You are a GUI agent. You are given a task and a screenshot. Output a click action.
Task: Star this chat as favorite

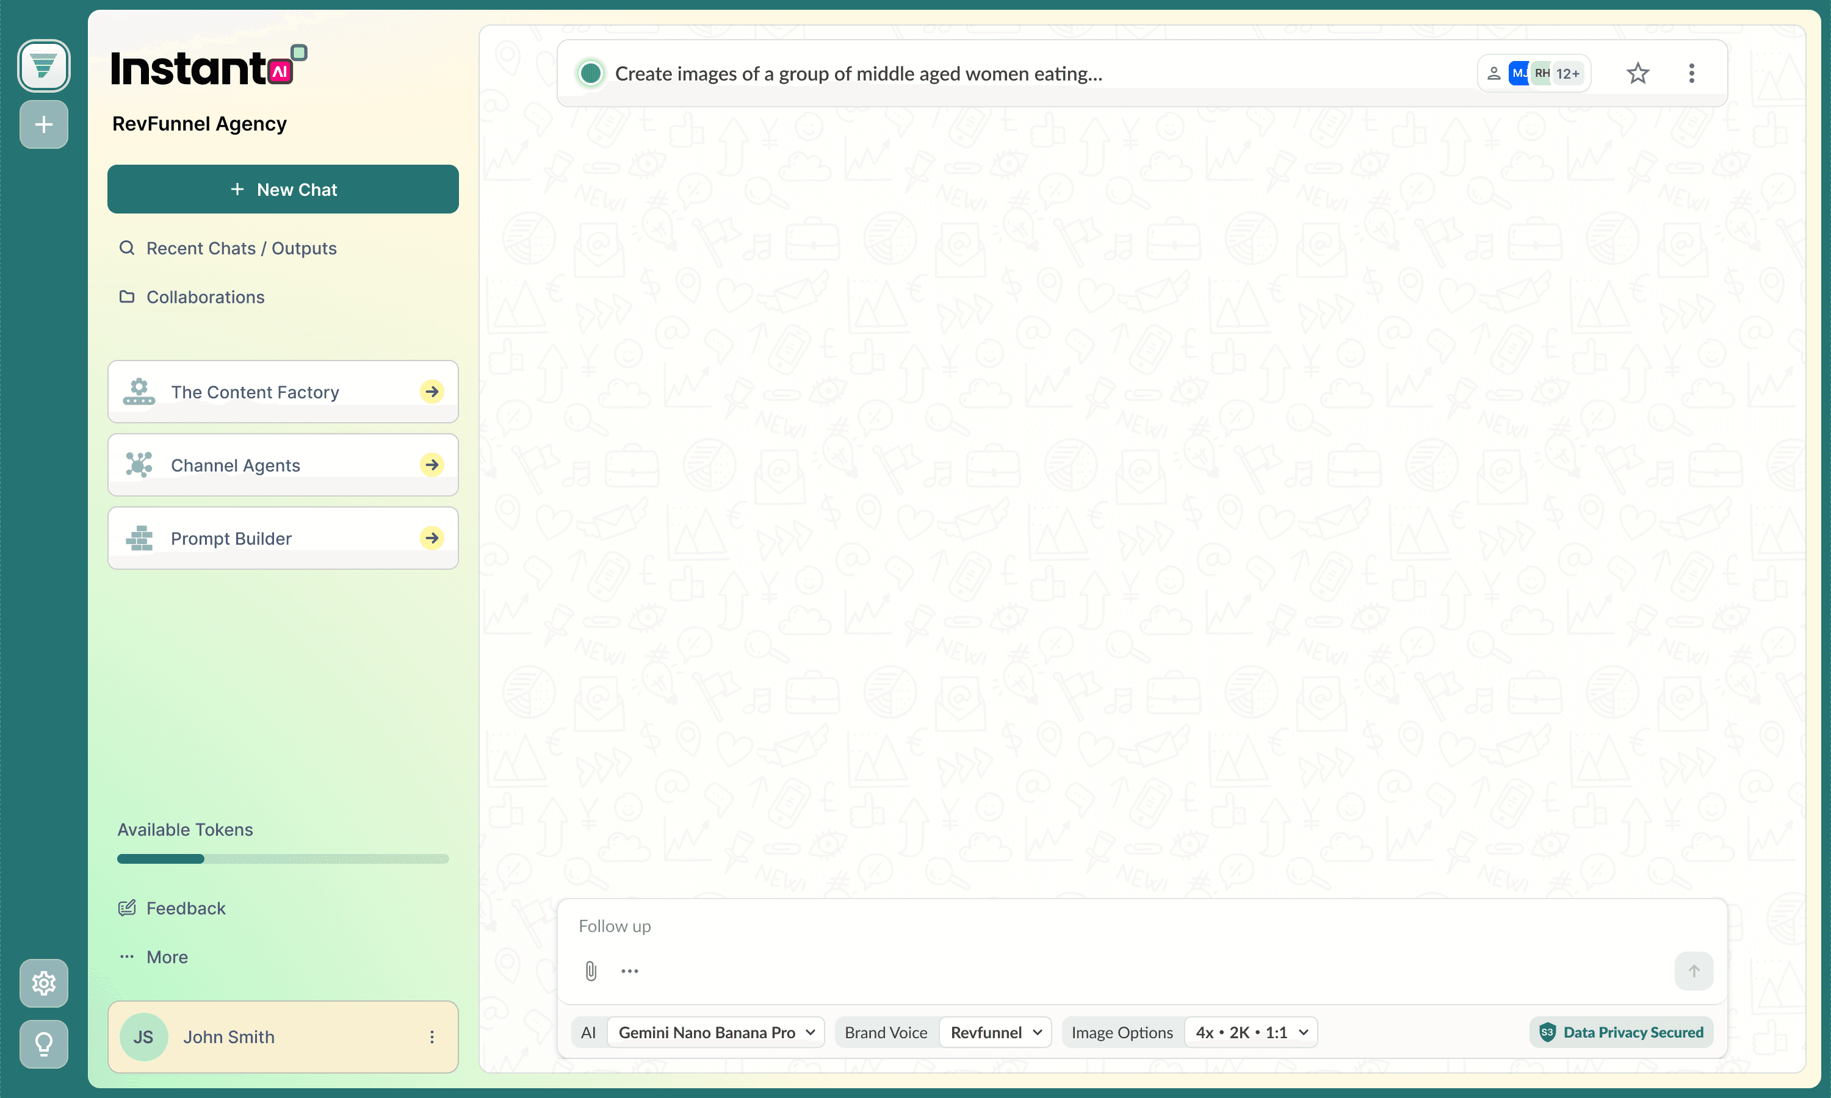tap(1637, 73)
